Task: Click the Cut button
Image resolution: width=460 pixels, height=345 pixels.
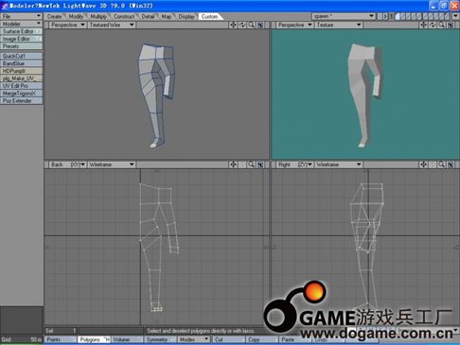Action: [228, 339]
